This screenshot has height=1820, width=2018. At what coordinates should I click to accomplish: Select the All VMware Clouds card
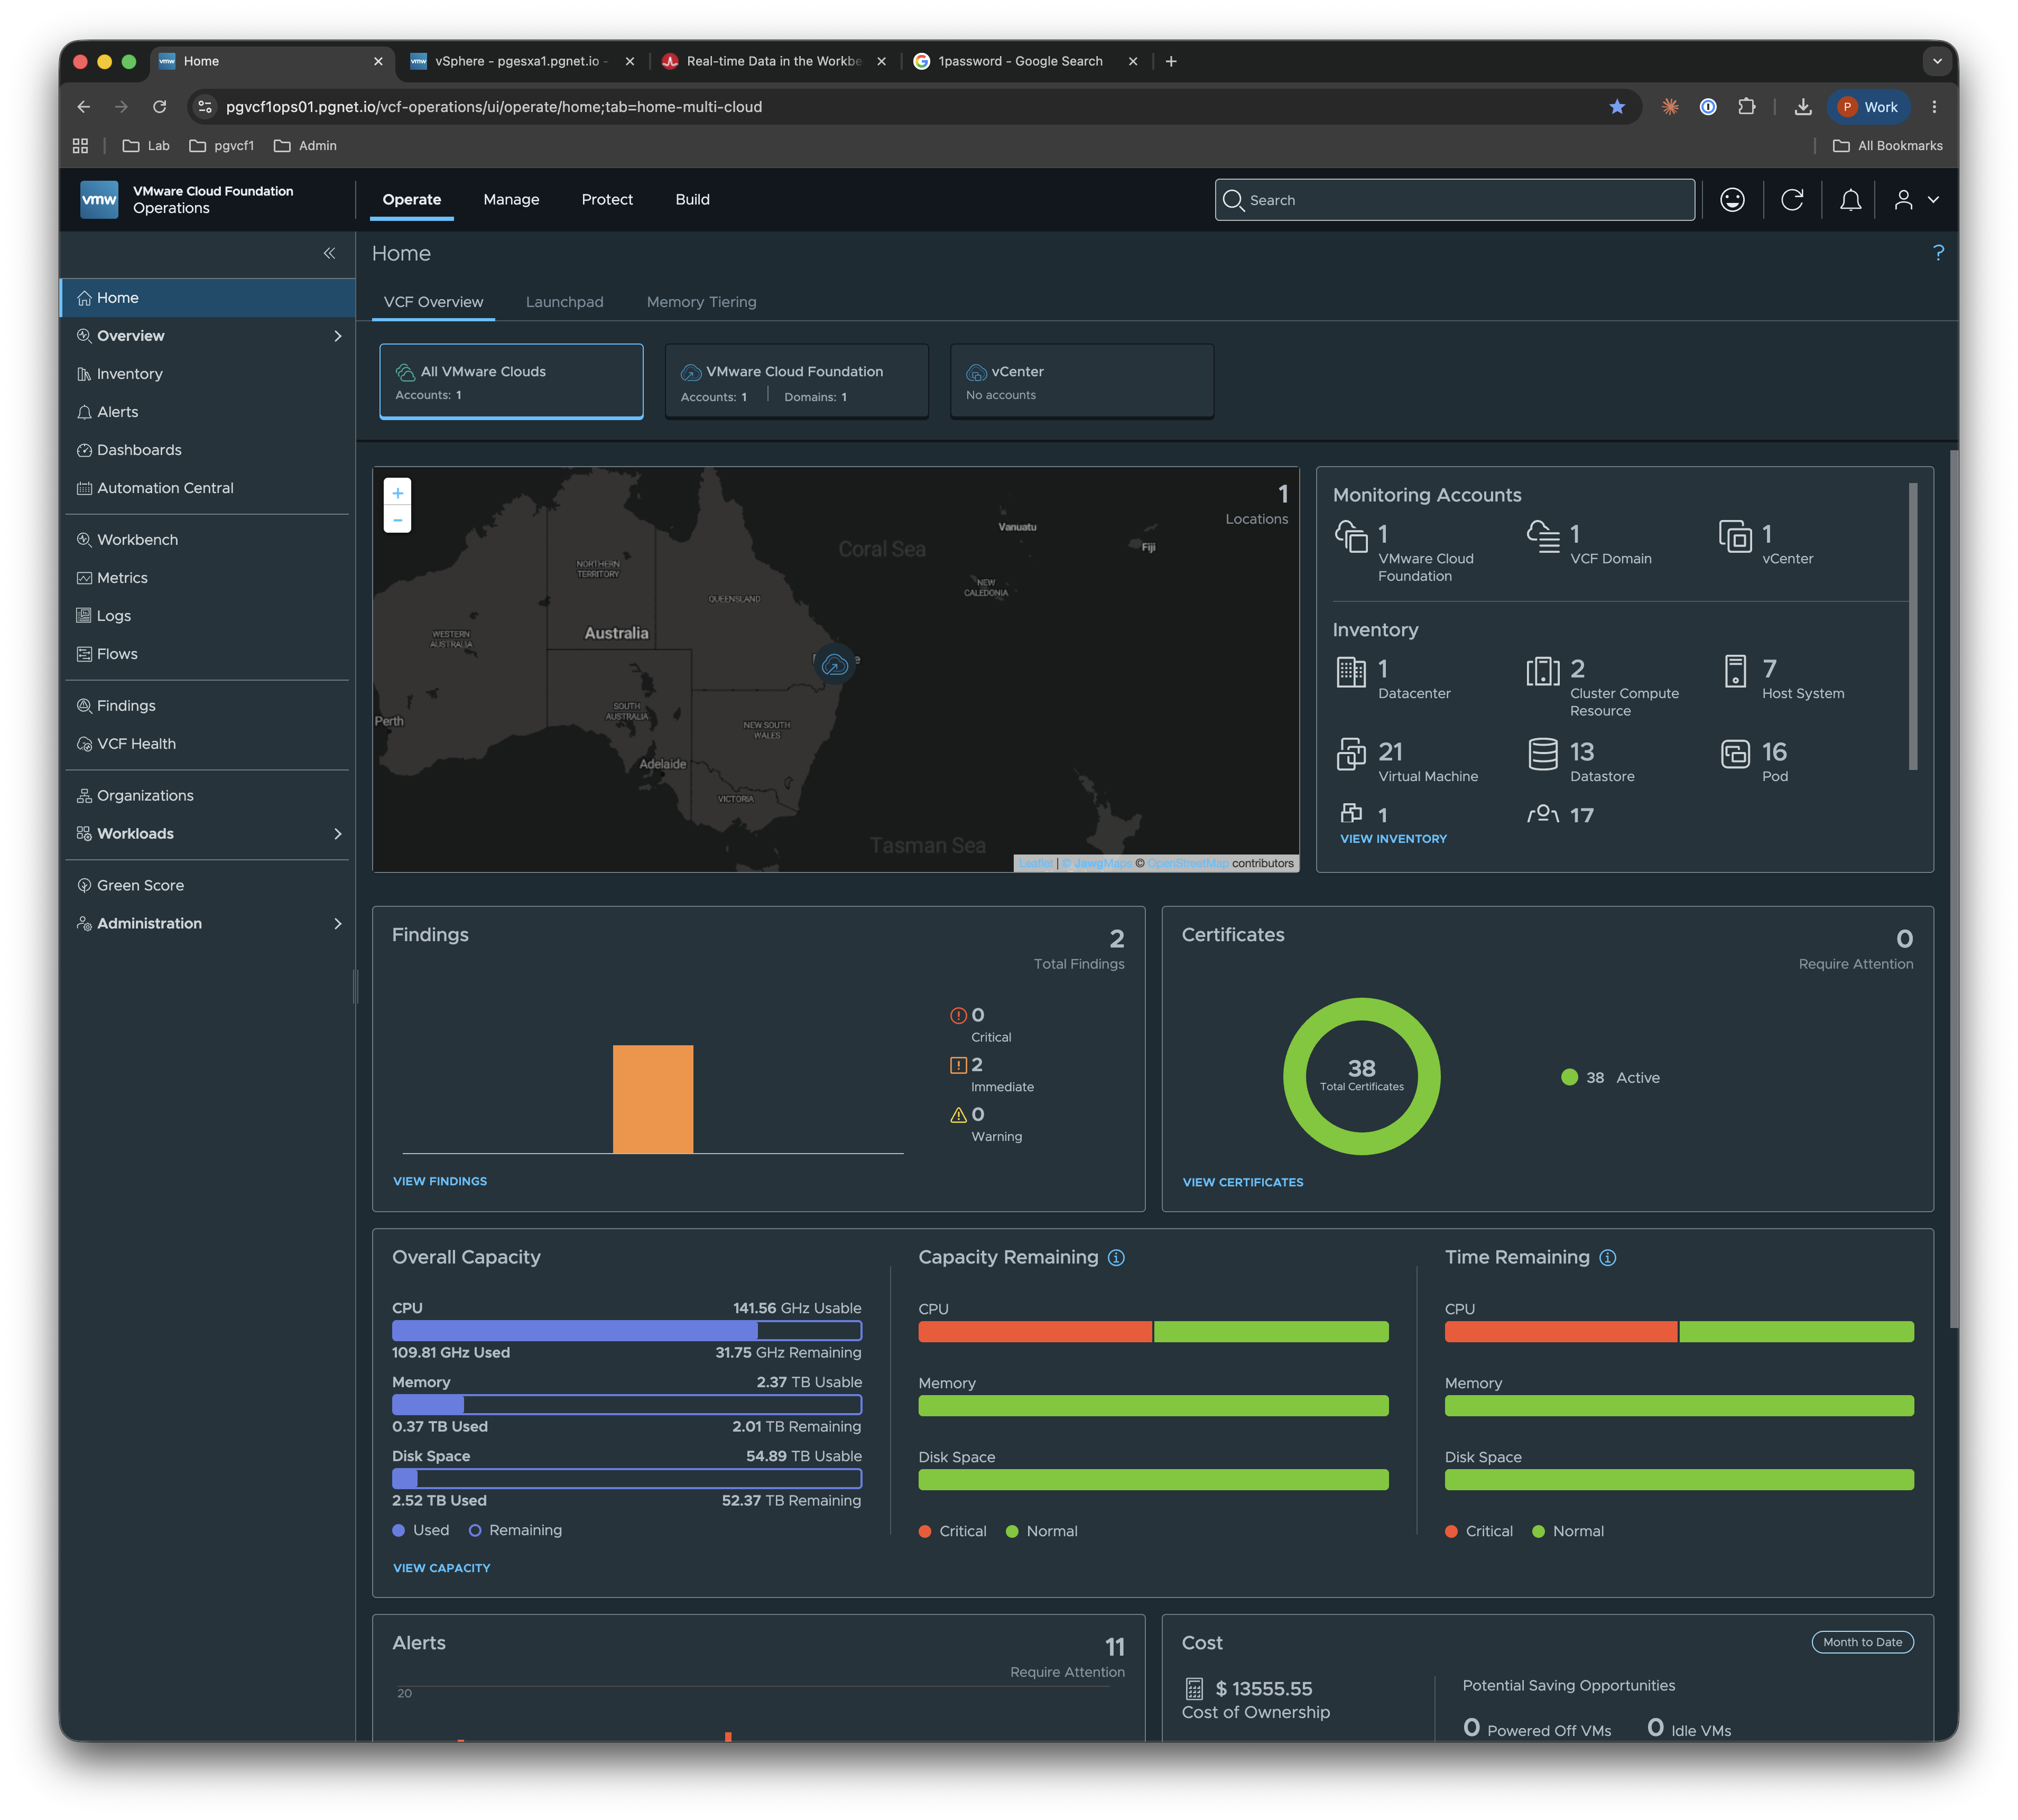[511, 381]
